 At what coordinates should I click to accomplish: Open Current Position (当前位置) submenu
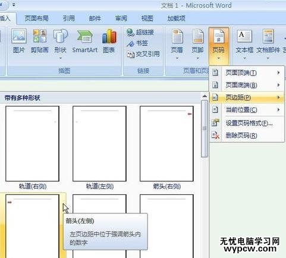[247, 109]
